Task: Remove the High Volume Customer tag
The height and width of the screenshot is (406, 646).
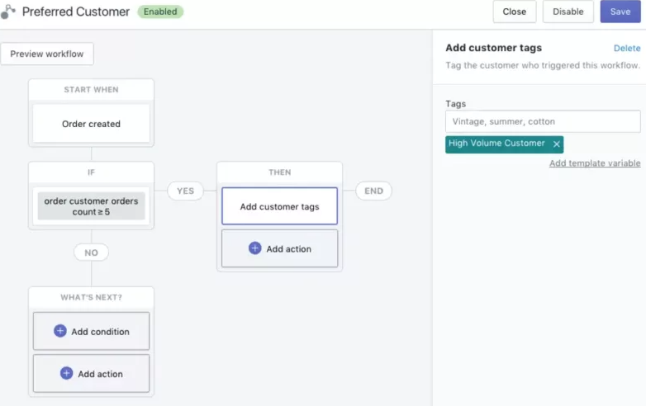Action: tap(557, 144)
